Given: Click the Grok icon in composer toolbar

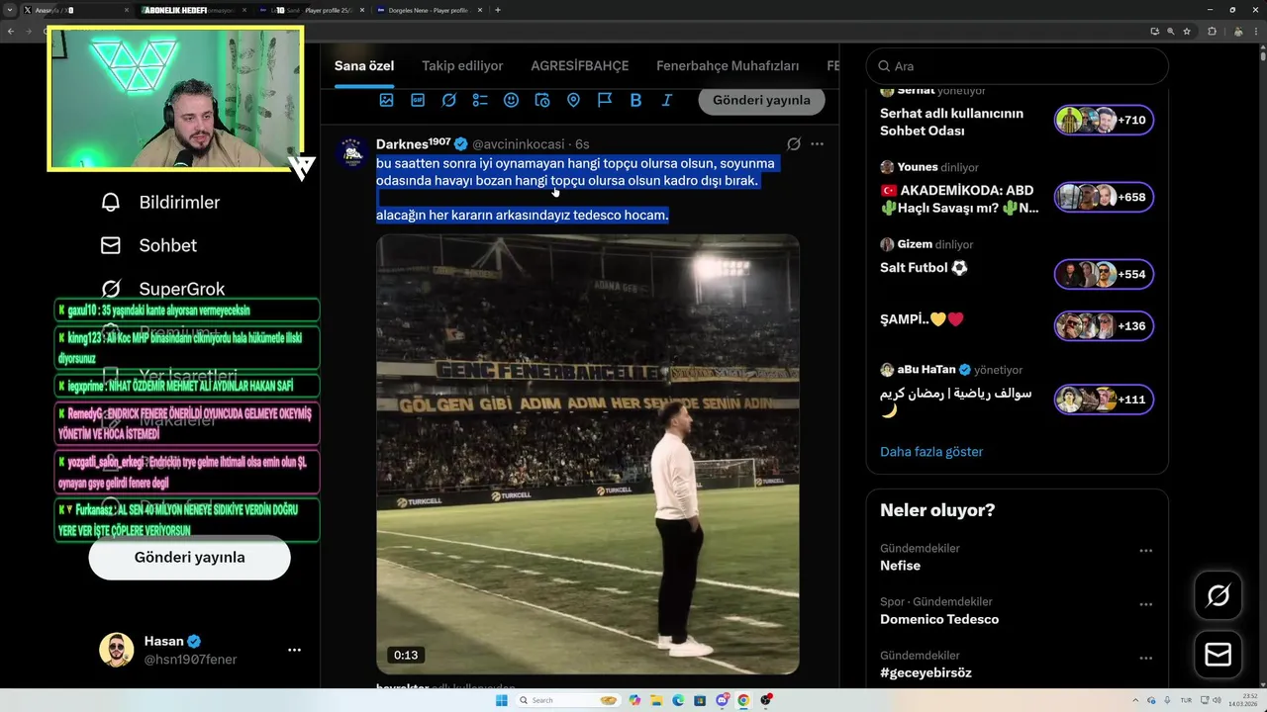Looking at the screenshot, I should click(x=448, y=100).
